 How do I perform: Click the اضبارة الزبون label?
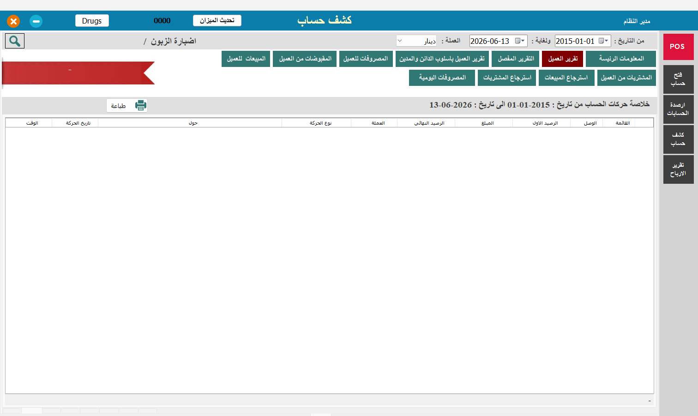coord(174,41)
